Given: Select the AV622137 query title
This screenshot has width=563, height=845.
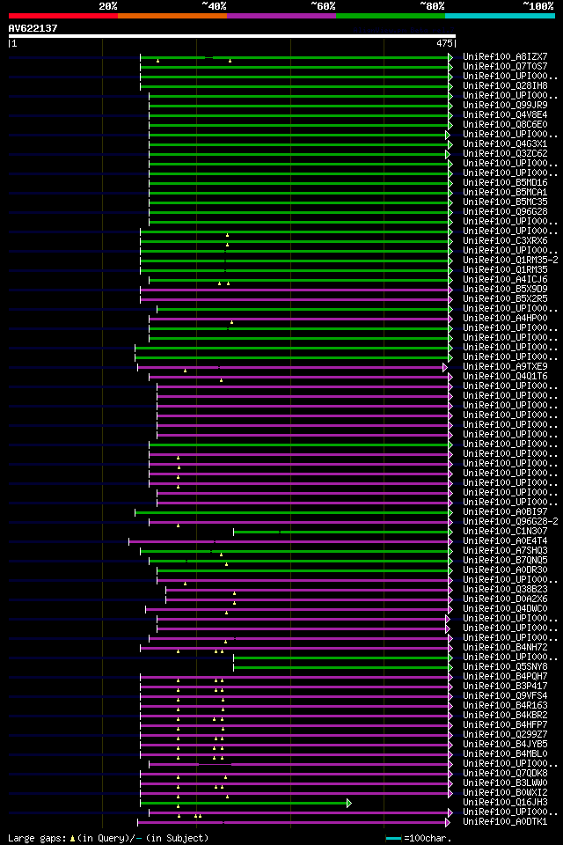Looking at the screenshot, I should (33, 28).
